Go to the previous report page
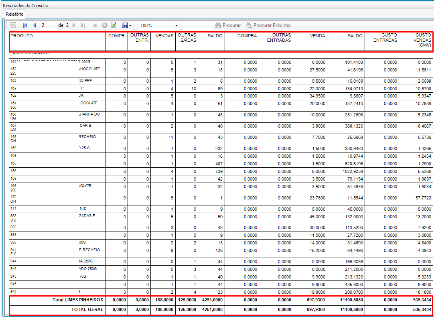The image size is (434, 317). point(34,25)
